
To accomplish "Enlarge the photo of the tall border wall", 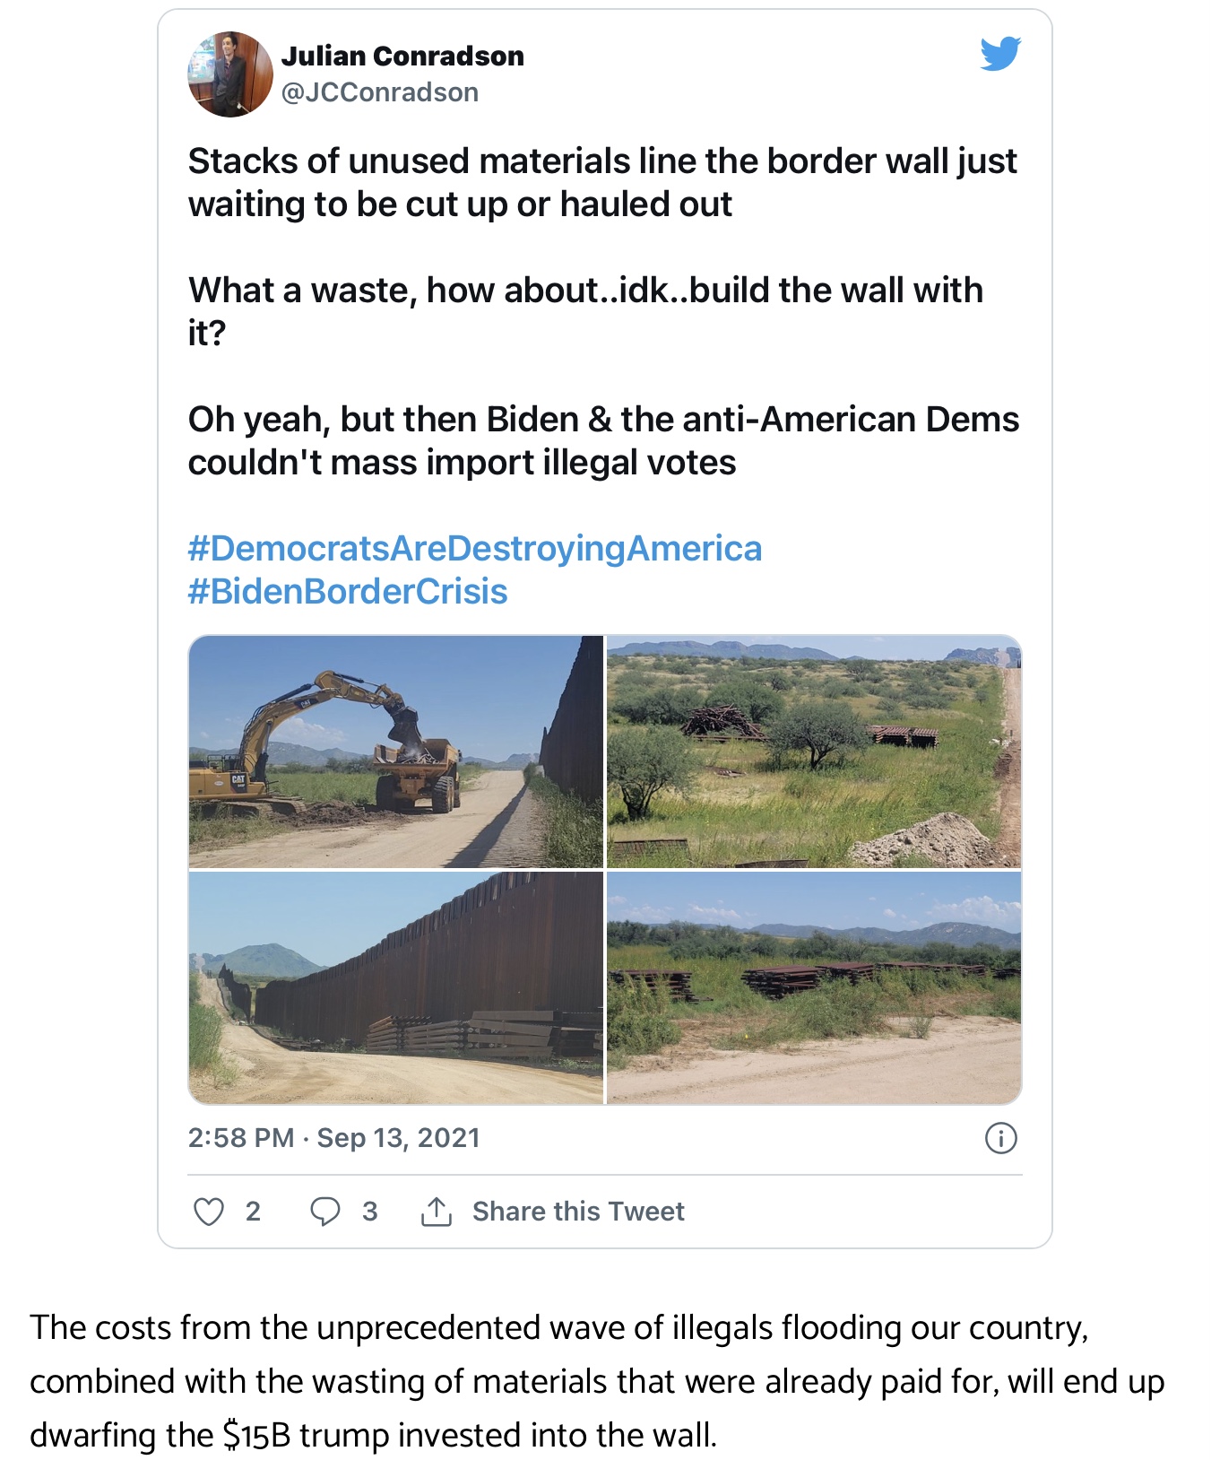I will [x=395, y=987].
